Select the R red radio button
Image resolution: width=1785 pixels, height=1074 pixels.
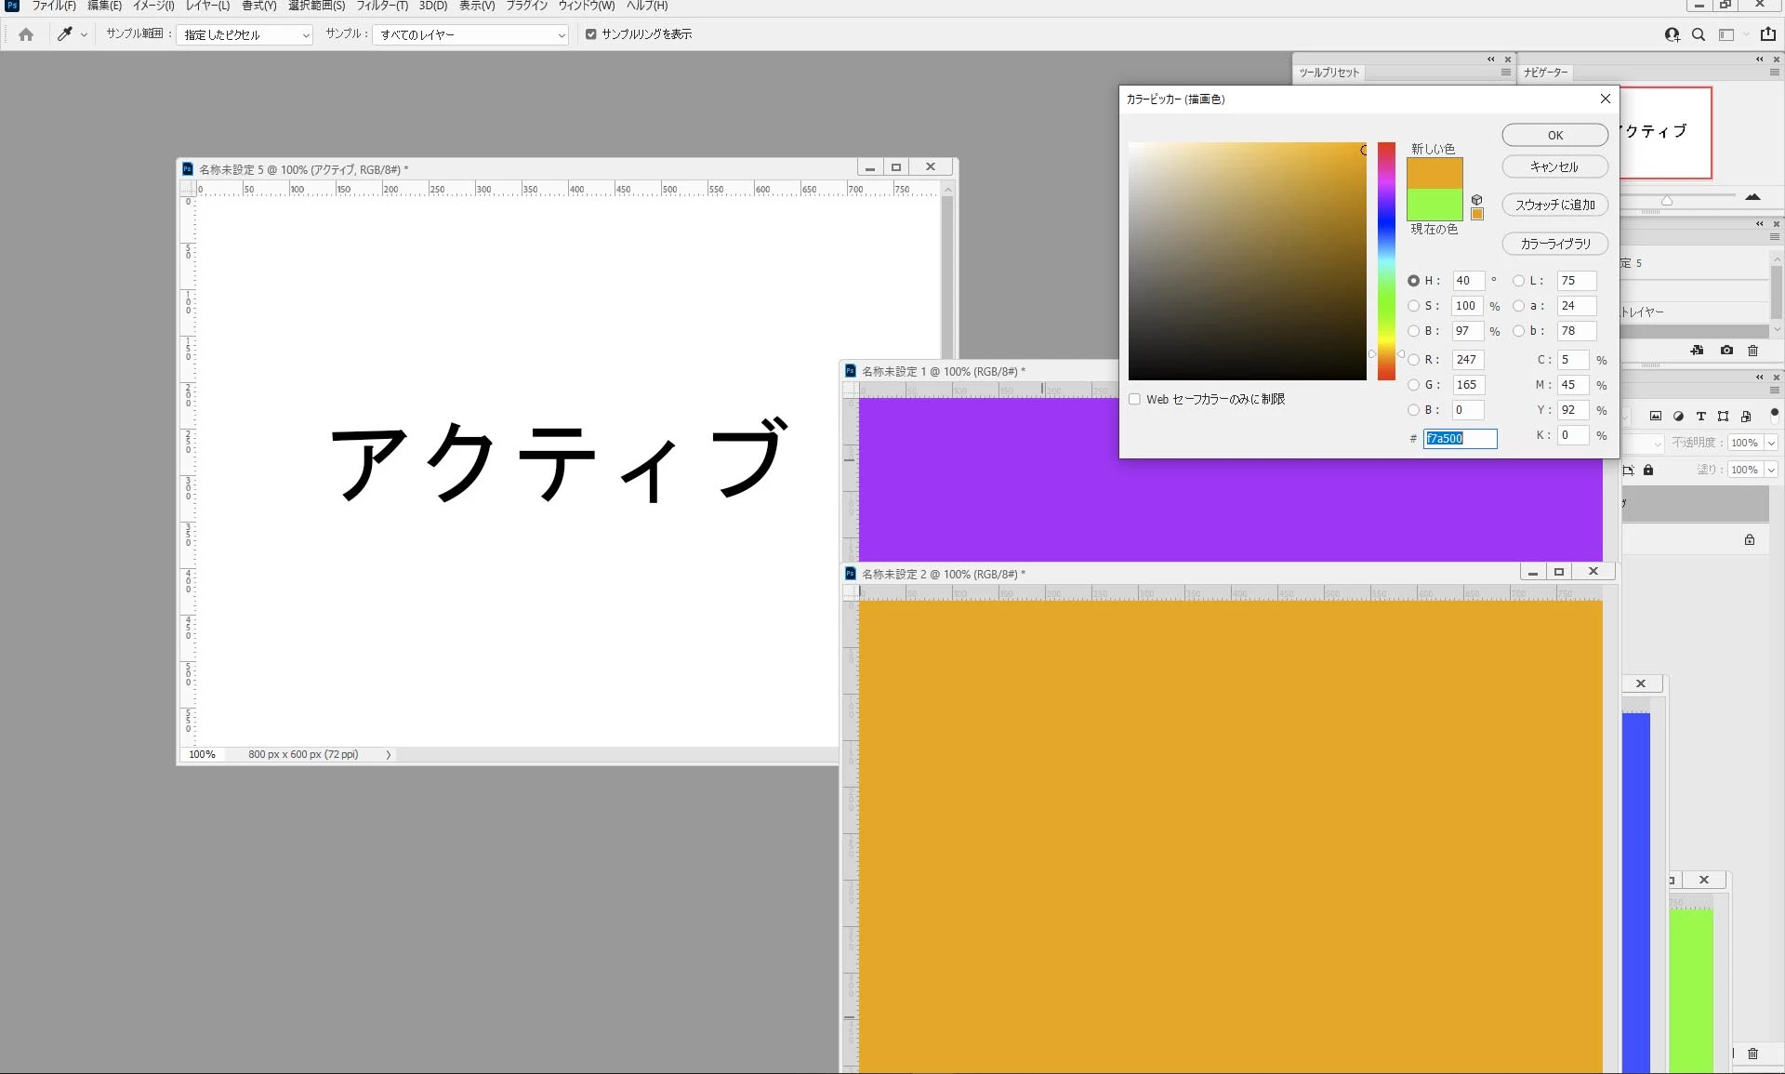click(1413, 360)
